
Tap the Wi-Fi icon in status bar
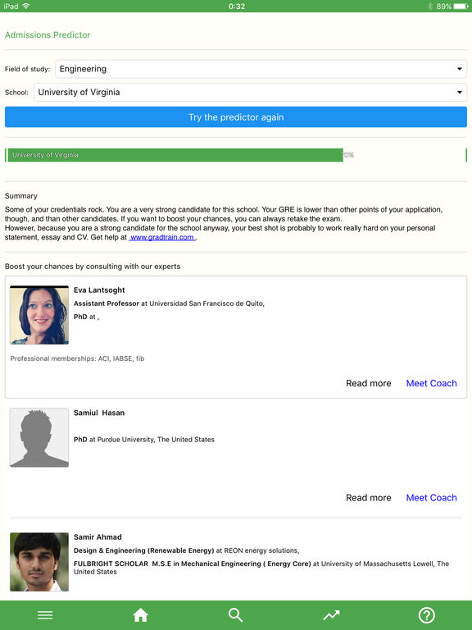click(x=26, y=6)
